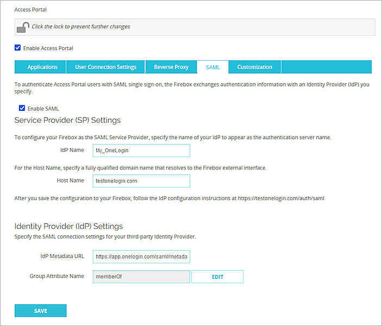Click the IdP Metadata URL label
382x326 pixels.
tap(62, 256)
